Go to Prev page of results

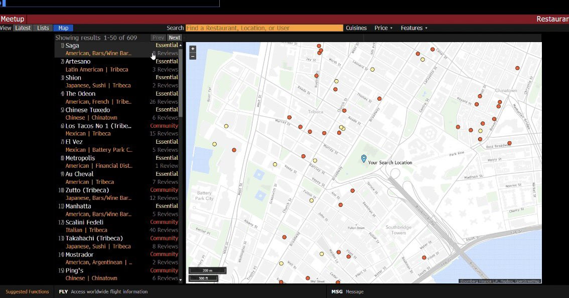158,38
